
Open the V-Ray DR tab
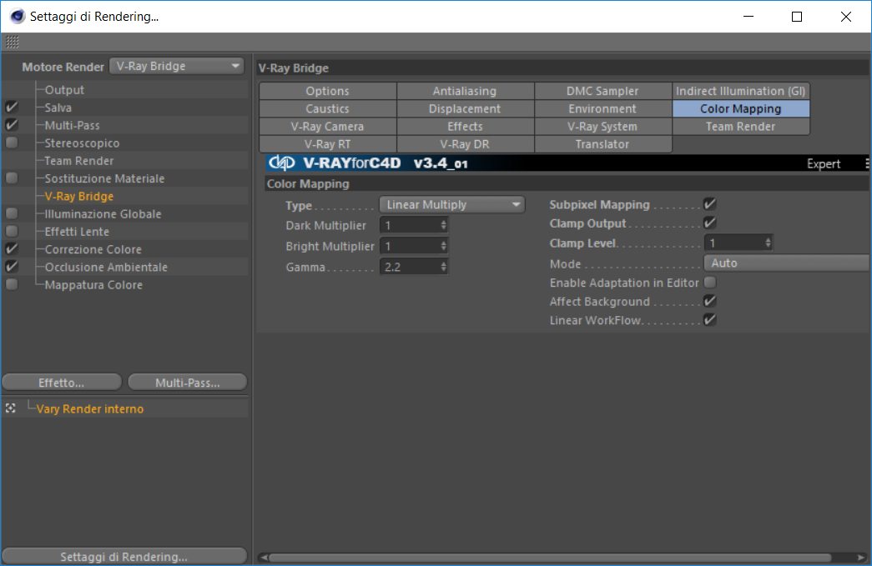tap(465, 144)
